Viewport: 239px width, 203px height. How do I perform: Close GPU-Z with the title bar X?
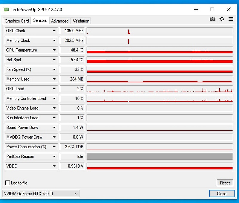(x=229, y=10)
